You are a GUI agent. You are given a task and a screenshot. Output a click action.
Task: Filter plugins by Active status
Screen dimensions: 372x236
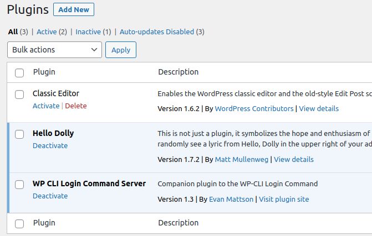[47, 32]
